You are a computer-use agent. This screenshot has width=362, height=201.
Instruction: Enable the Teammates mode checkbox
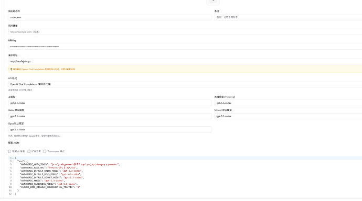click(x=45, y=151)
